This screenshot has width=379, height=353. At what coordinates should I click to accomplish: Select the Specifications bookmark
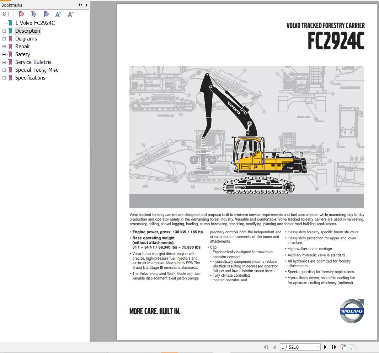pos(30,78)
